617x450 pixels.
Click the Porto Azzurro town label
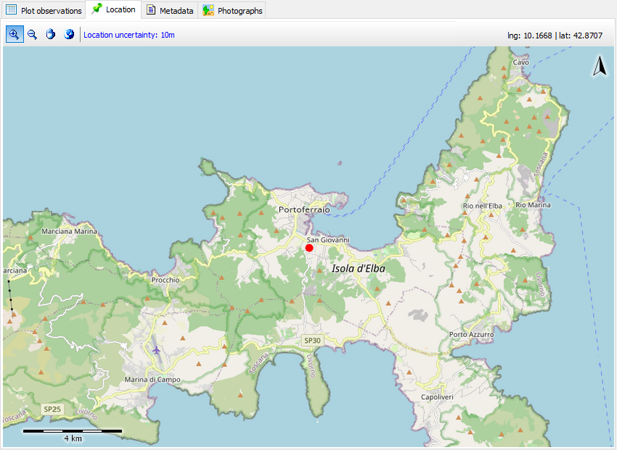[471, 335]
